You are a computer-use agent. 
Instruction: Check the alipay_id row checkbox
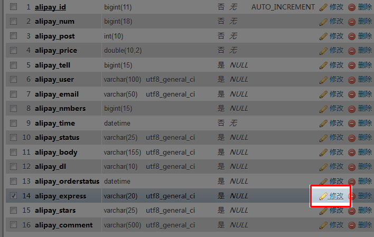point(14,7)
